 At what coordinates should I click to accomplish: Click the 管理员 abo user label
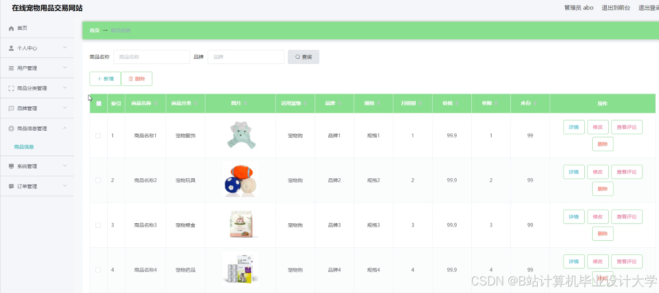579,8
